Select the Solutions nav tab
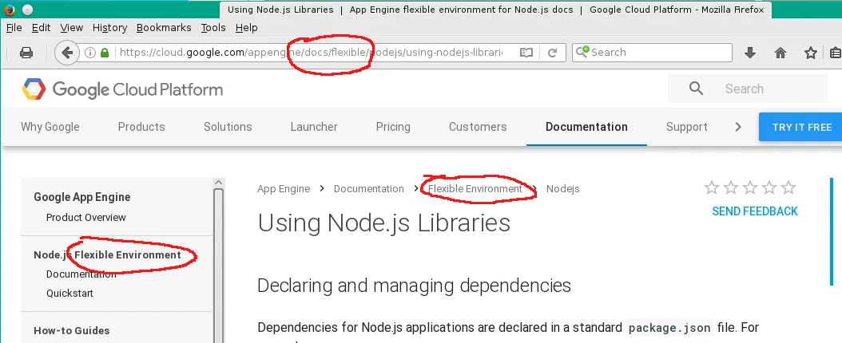 pyautogui.click(x=228, y=127)
